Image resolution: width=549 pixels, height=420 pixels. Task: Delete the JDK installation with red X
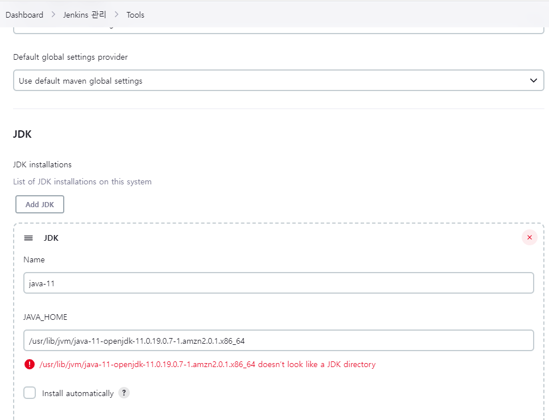[530, 237]
